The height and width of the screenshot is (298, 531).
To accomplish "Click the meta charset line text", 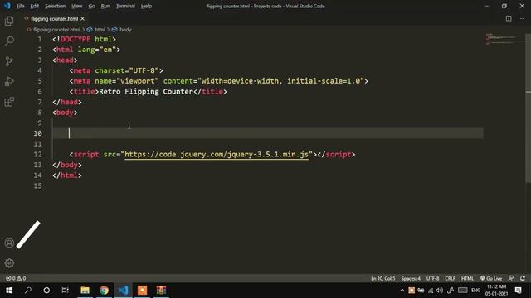I will [116, 70].
